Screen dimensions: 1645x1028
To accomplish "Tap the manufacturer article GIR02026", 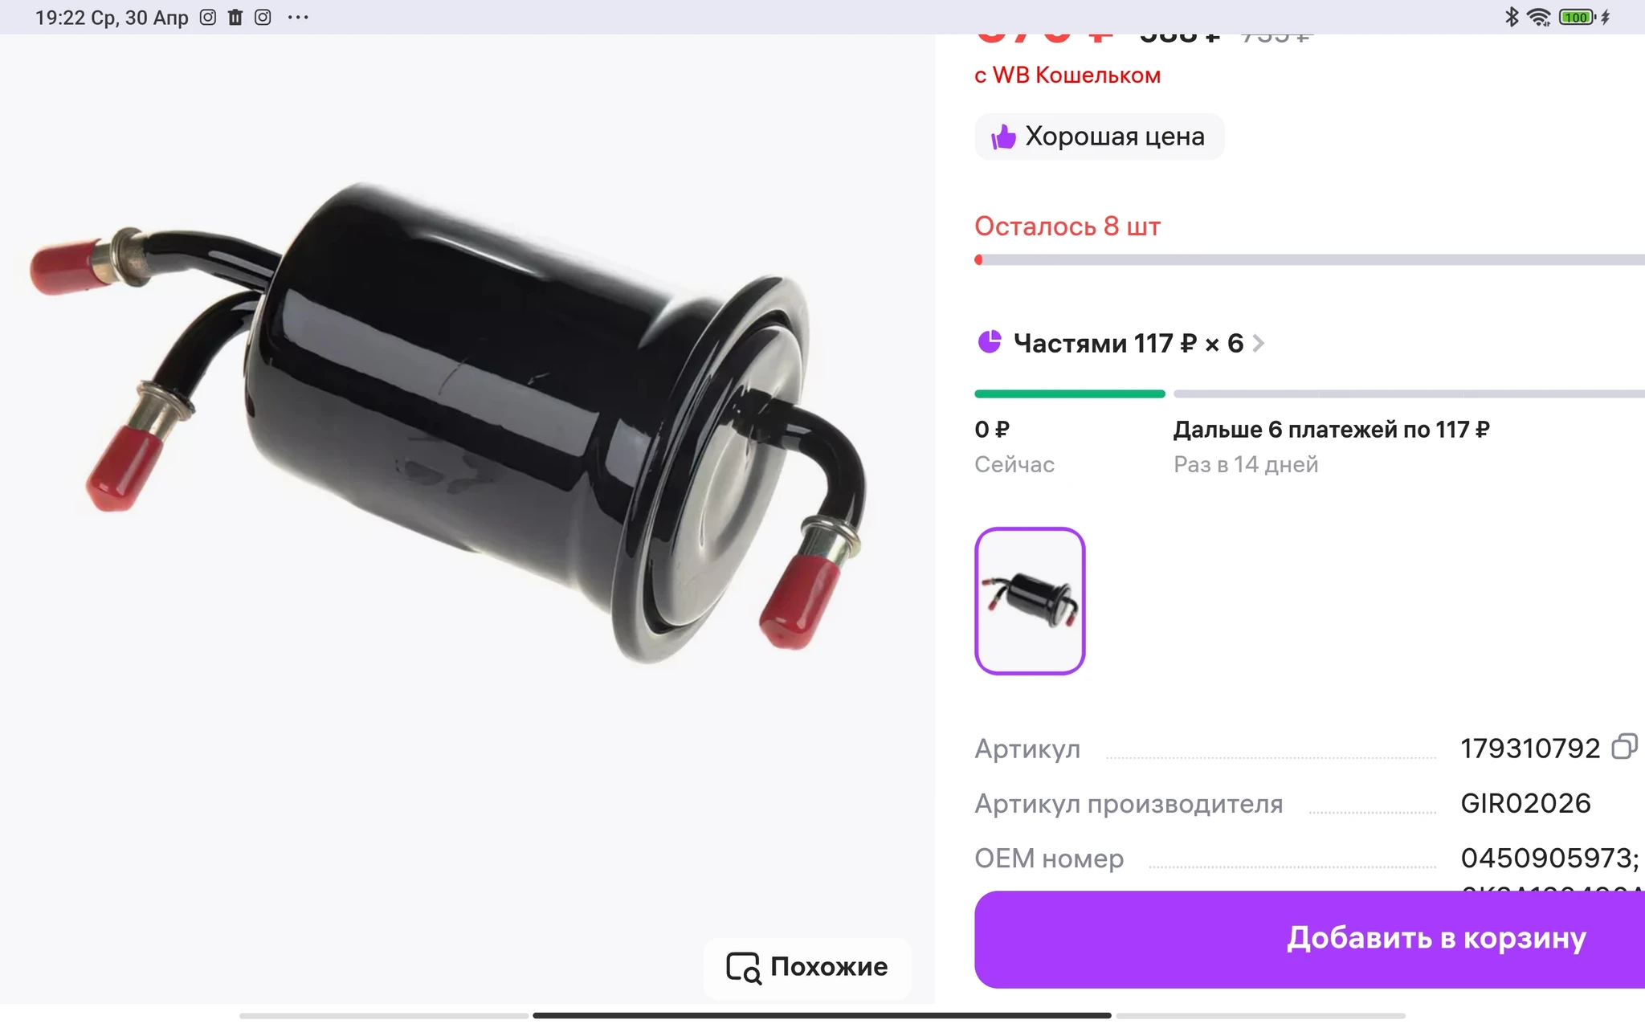I will pos(1525,803).
